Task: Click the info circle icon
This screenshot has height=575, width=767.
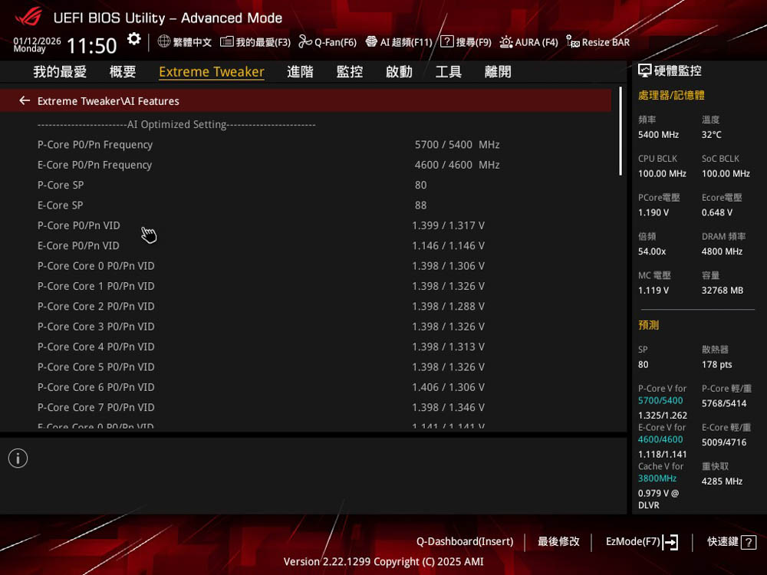Action: (18, 458)
